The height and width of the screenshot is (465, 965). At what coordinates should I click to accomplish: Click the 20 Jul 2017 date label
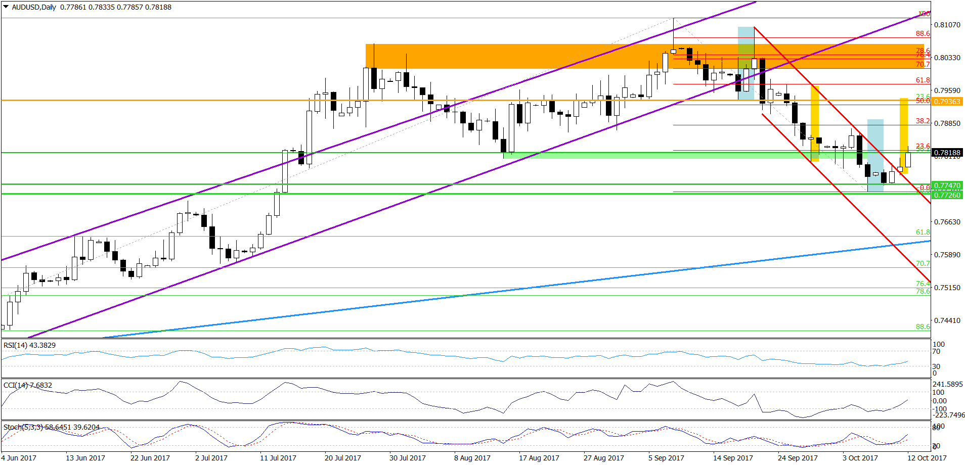[x=343, y=458]
